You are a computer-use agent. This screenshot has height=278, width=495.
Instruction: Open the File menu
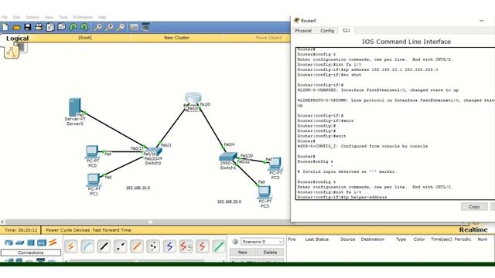[x=5, y=17]
